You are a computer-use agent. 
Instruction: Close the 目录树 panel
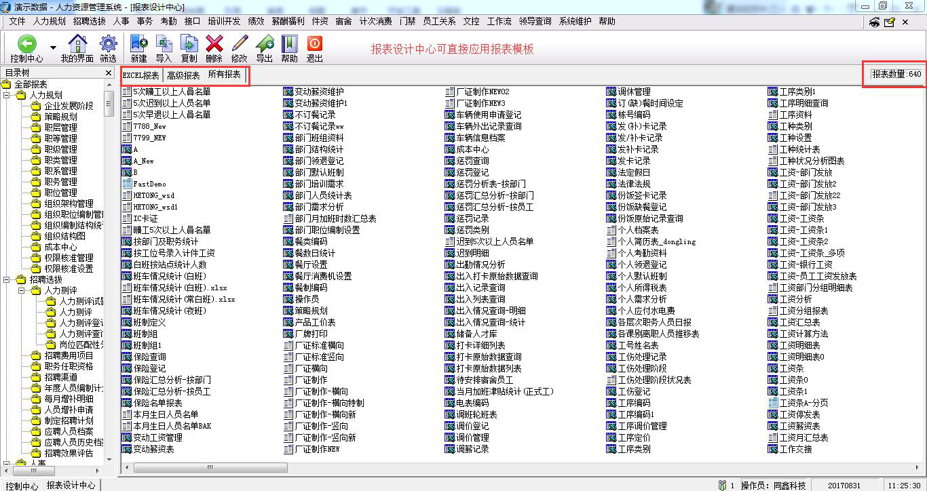pyautogui.click(x=108, y=73)
